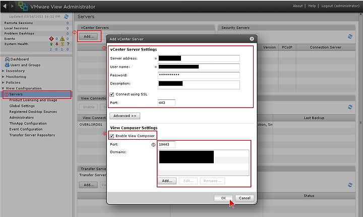Click the Last Backup column header

(314, 118)
